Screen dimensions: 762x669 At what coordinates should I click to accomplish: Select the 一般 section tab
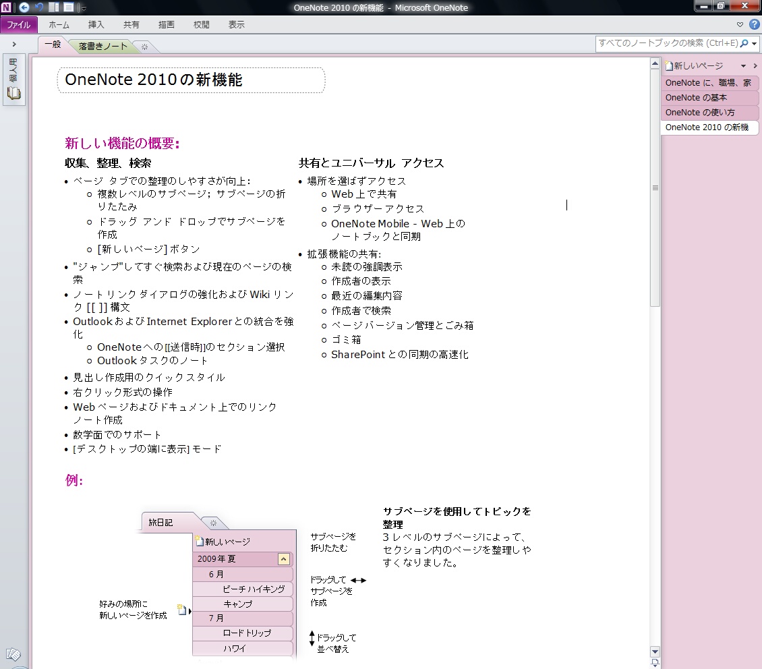(x=53, y=45)
